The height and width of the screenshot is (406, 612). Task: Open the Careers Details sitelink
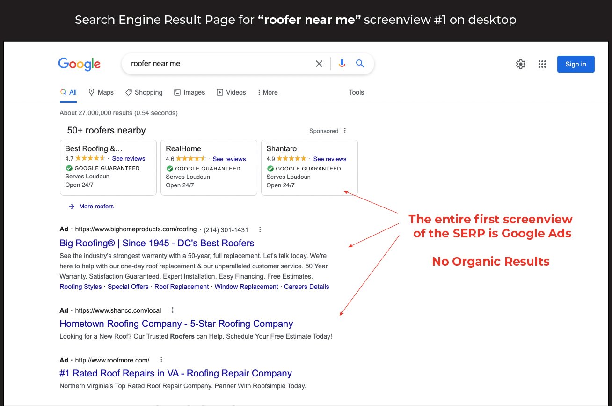[x=306, y=287]
